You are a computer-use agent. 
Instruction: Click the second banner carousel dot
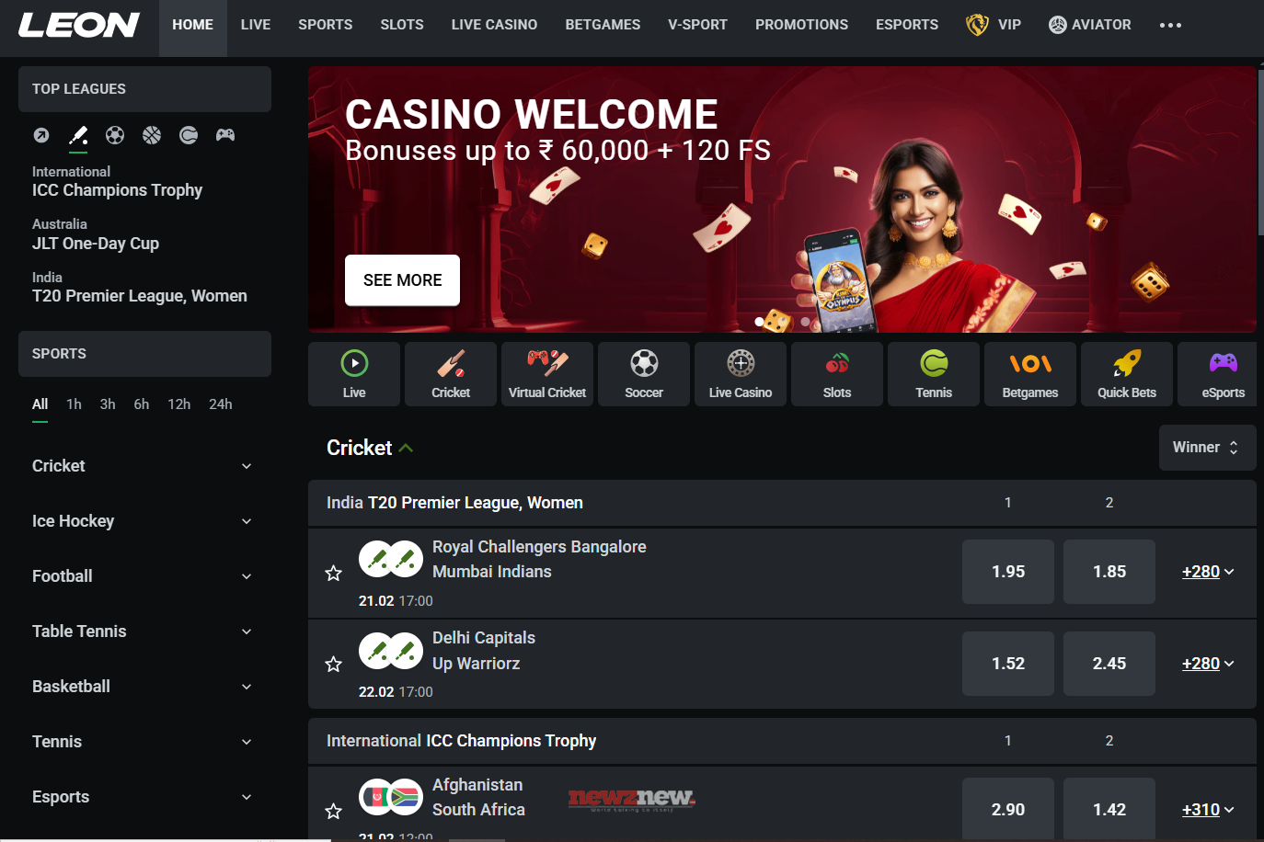point(782,322)
